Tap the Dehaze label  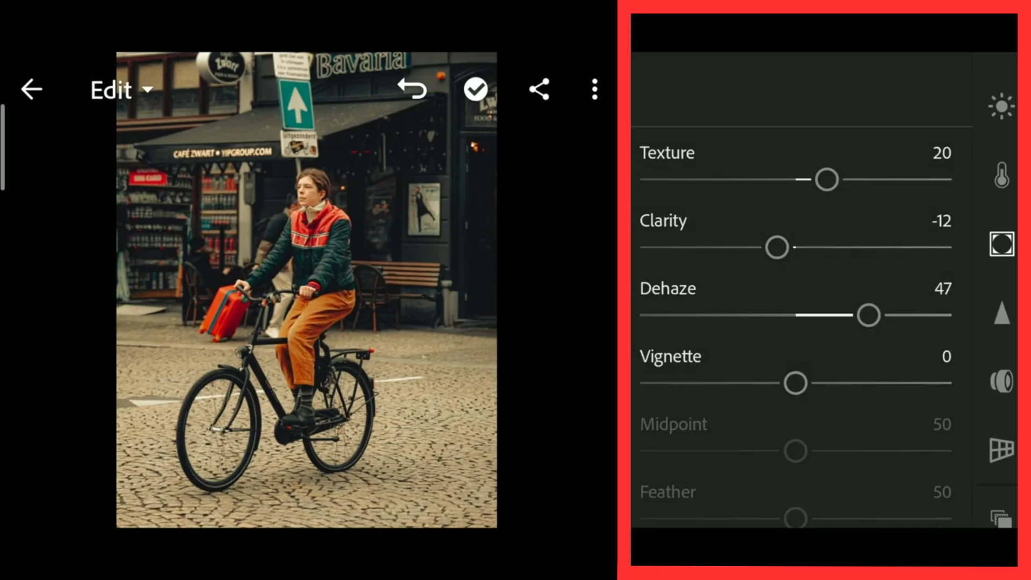[668, 289]
